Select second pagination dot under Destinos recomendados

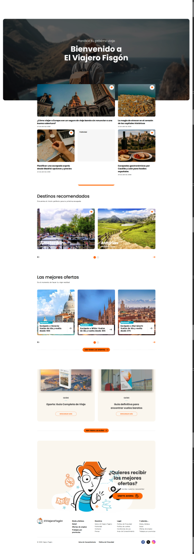[98, 257]
